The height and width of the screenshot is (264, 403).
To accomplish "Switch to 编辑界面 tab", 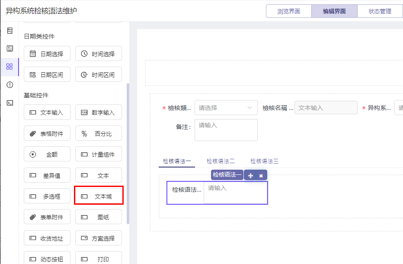I will coord(334,11).
